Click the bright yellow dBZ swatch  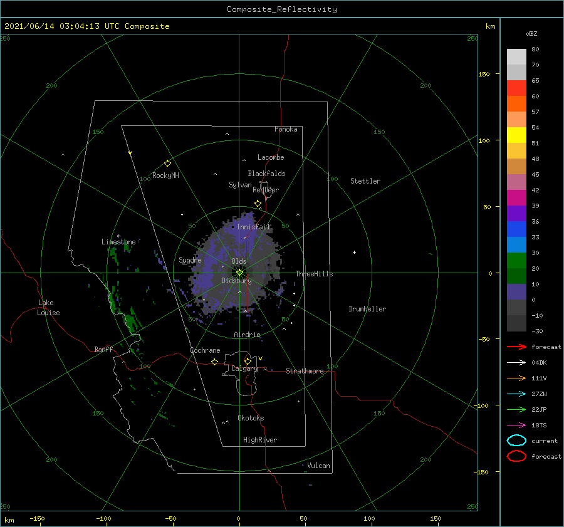point(516,135)
